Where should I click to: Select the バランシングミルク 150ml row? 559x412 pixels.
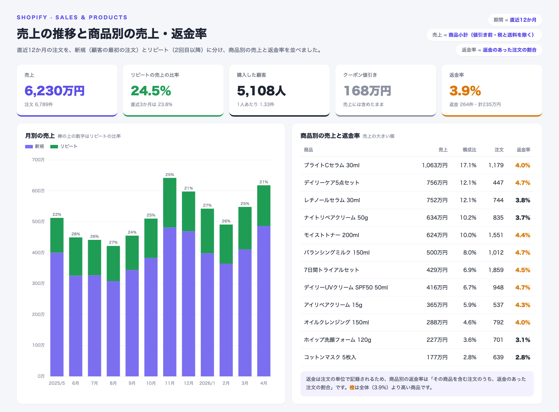click(417, 253)
